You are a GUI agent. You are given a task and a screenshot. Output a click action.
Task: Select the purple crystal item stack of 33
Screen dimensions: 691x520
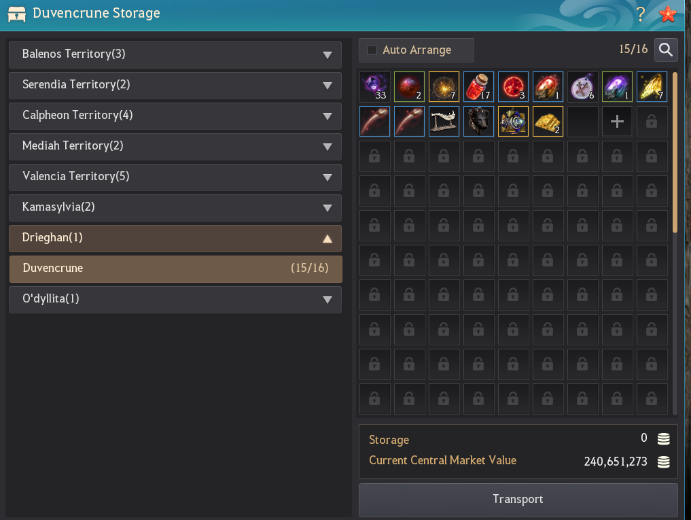(374, 86)
